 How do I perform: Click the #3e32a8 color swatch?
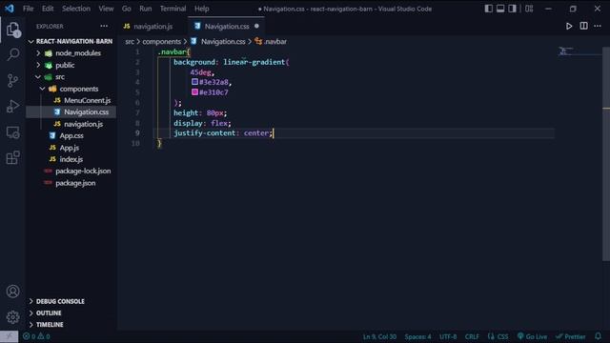[194, 82]
